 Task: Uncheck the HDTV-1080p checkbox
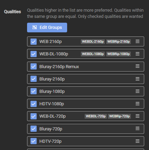(34, 104)
